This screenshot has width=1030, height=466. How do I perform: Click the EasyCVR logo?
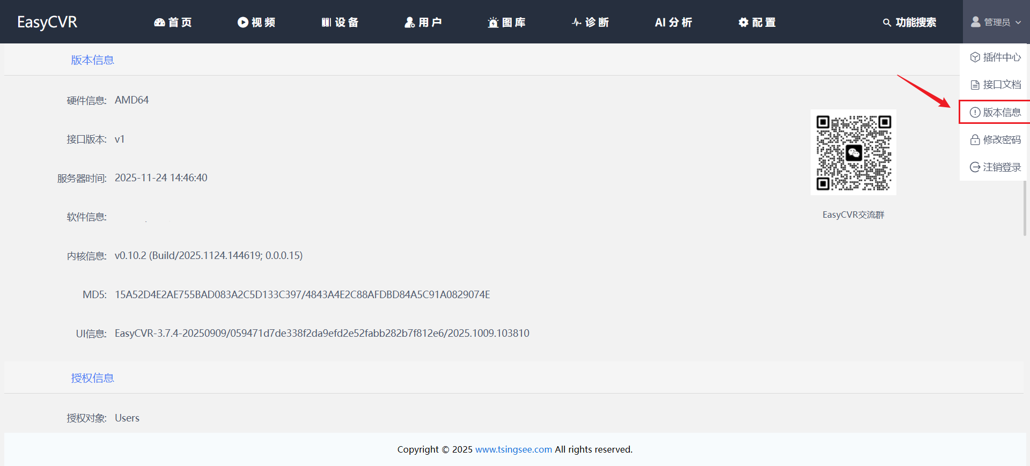point(47,22)
